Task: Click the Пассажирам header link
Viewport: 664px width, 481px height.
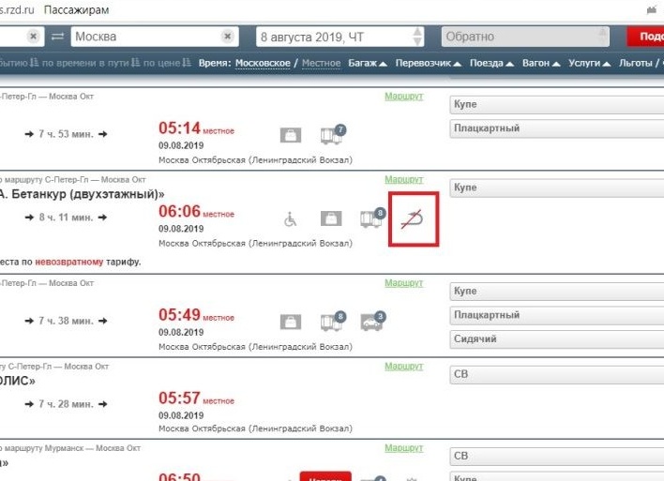Action: coord(77,9)
